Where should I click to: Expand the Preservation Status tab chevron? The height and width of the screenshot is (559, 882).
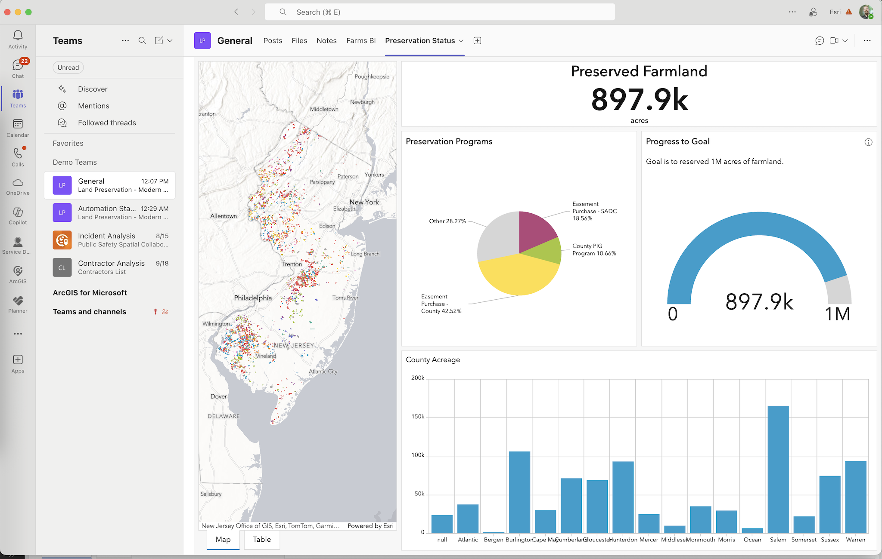[461, 41]
